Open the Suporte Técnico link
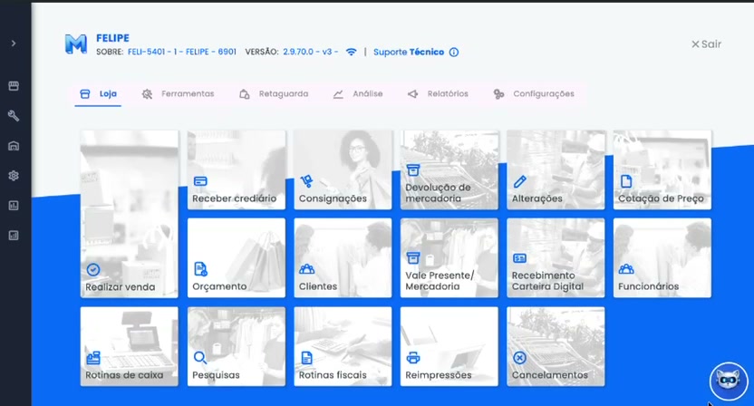754x406 pixels. (409, 53)
